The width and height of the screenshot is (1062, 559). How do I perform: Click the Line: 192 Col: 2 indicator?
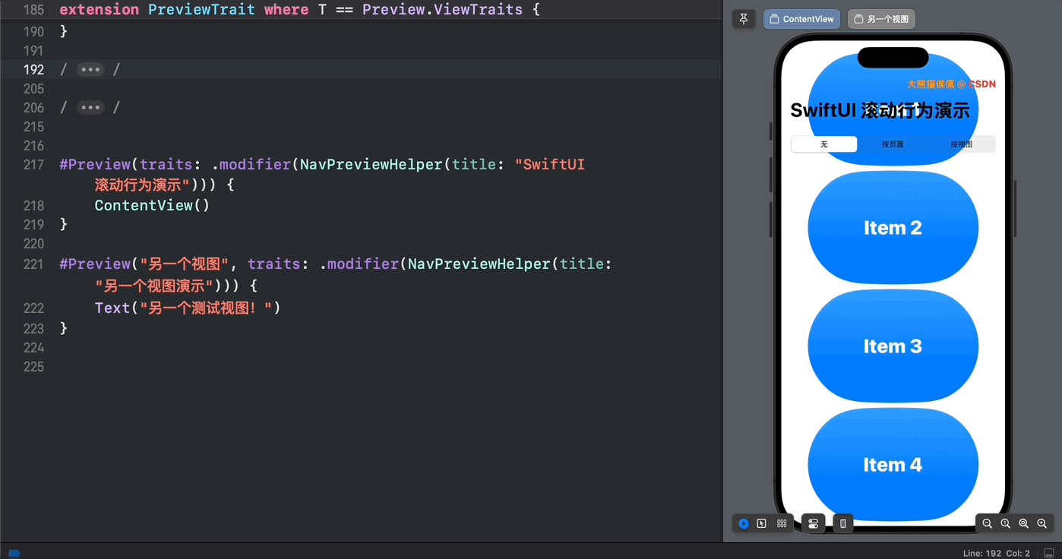997,553
